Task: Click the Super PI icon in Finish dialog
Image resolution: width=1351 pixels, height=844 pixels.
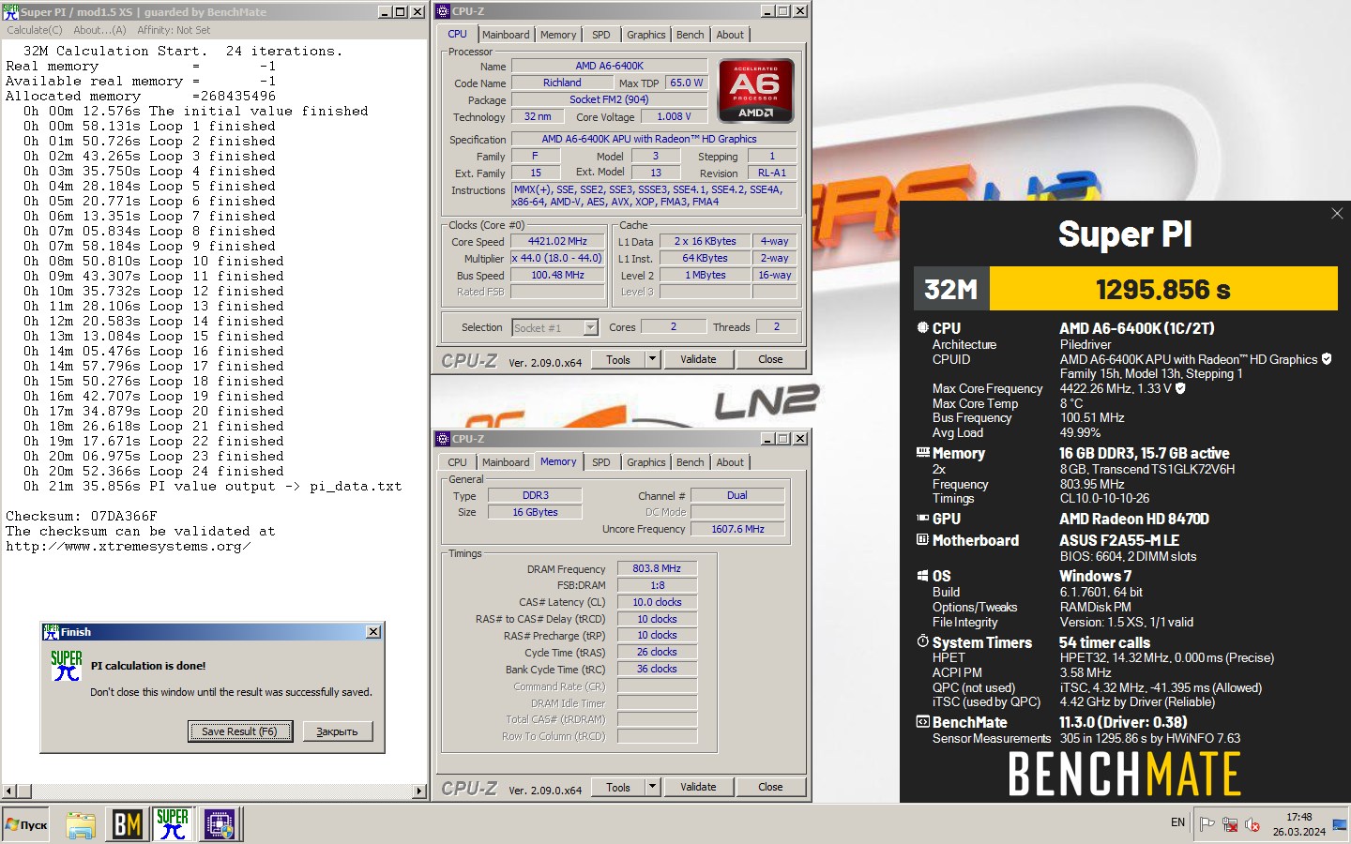Action: point(67,665)
